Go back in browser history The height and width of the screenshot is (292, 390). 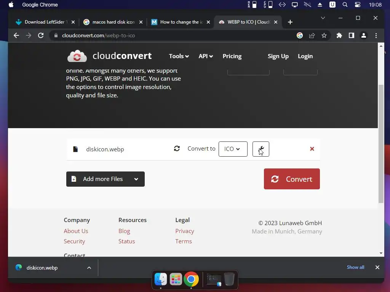click(x=16, y=35)
